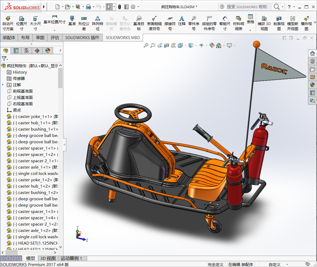Click the Model Break View (模型断开视图) tool
The image size is (317, 267).
coord(293,23)
